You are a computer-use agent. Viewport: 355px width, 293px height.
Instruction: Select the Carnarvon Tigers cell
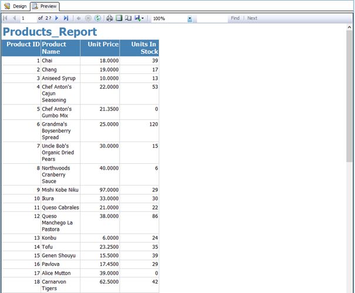point(60,285)
